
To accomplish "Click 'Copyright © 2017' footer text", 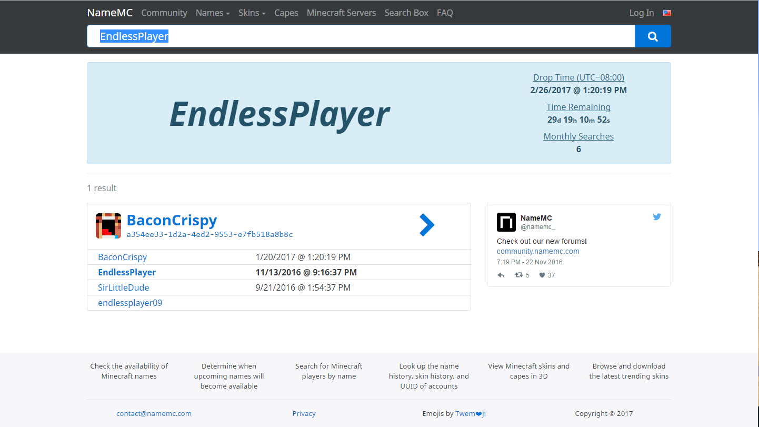I will pyautogui.click(x=604, y=413).
